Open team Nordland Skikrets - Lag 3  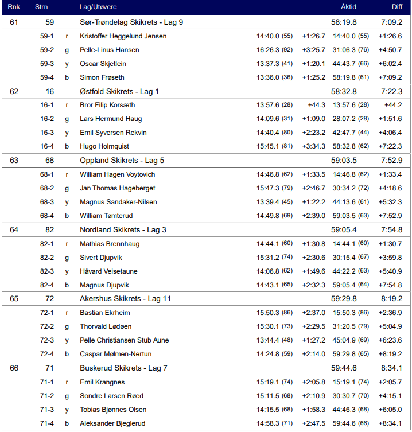pos(123,230)
